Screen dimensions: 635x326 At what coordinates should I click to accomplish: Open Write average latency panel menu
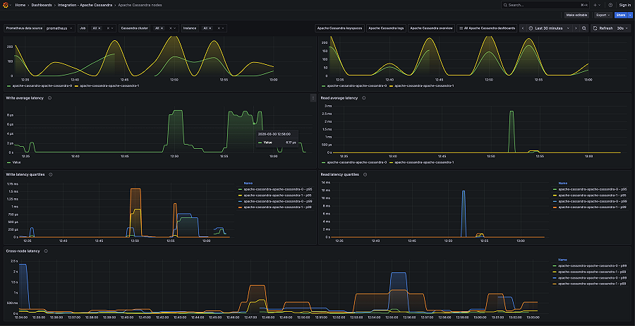coord(313,98)
